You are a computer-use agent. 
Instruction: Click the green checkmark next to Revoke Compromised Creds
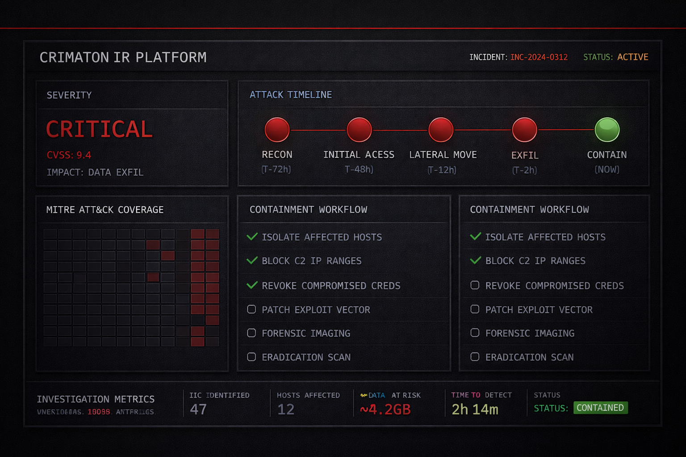point(252,285)
